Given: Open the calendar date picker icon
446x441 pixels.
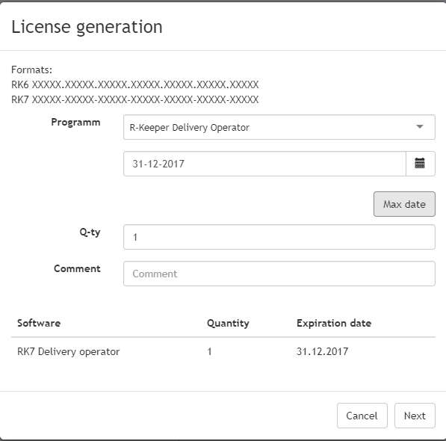Looking at the screenshot, I should tap(420, 164).
